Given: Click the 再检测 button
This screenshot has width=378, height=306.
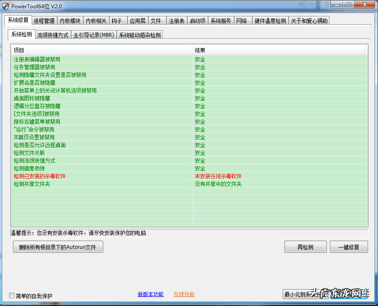Looking at the screenshot, I should [x=305, y=246].
